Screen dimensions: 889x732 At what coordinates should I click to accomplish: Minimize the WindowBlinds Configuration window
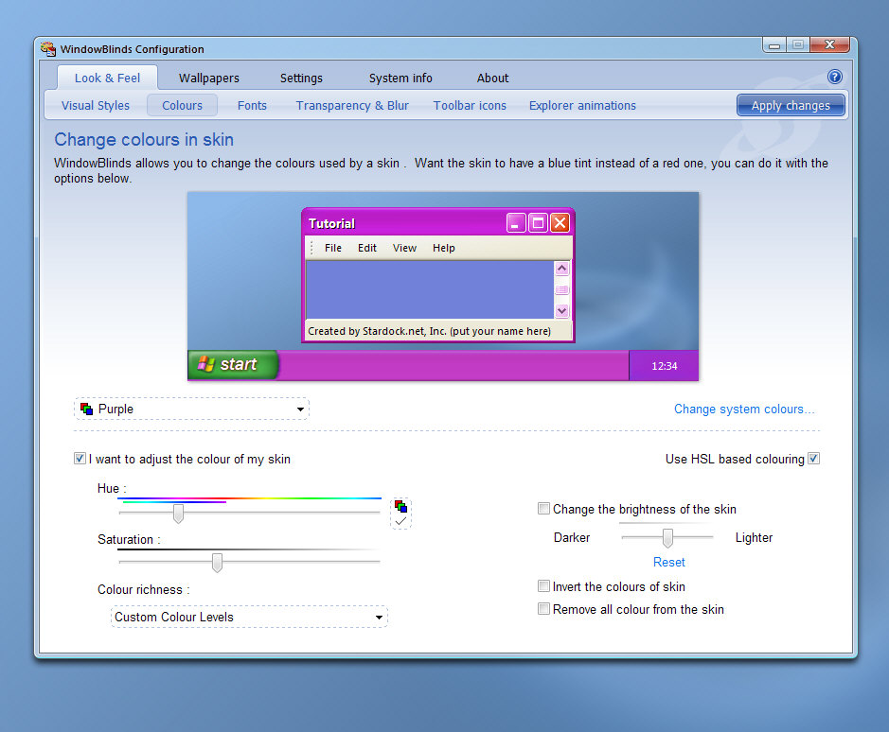[x=774, y=44]
